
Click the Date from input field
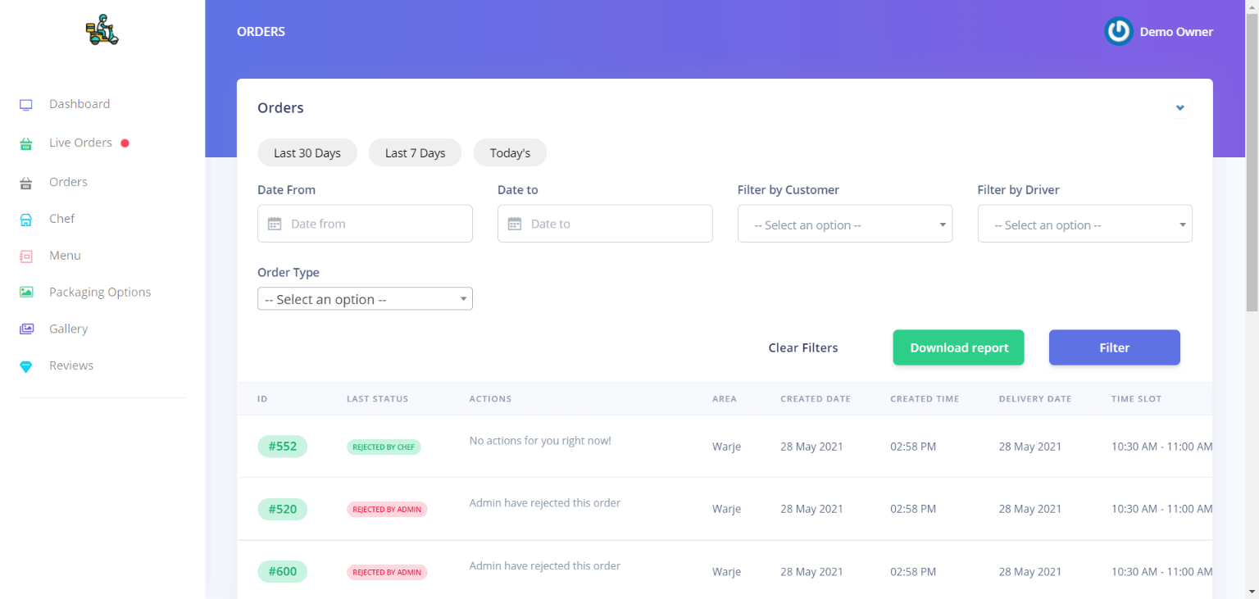[x=365, y=224]
